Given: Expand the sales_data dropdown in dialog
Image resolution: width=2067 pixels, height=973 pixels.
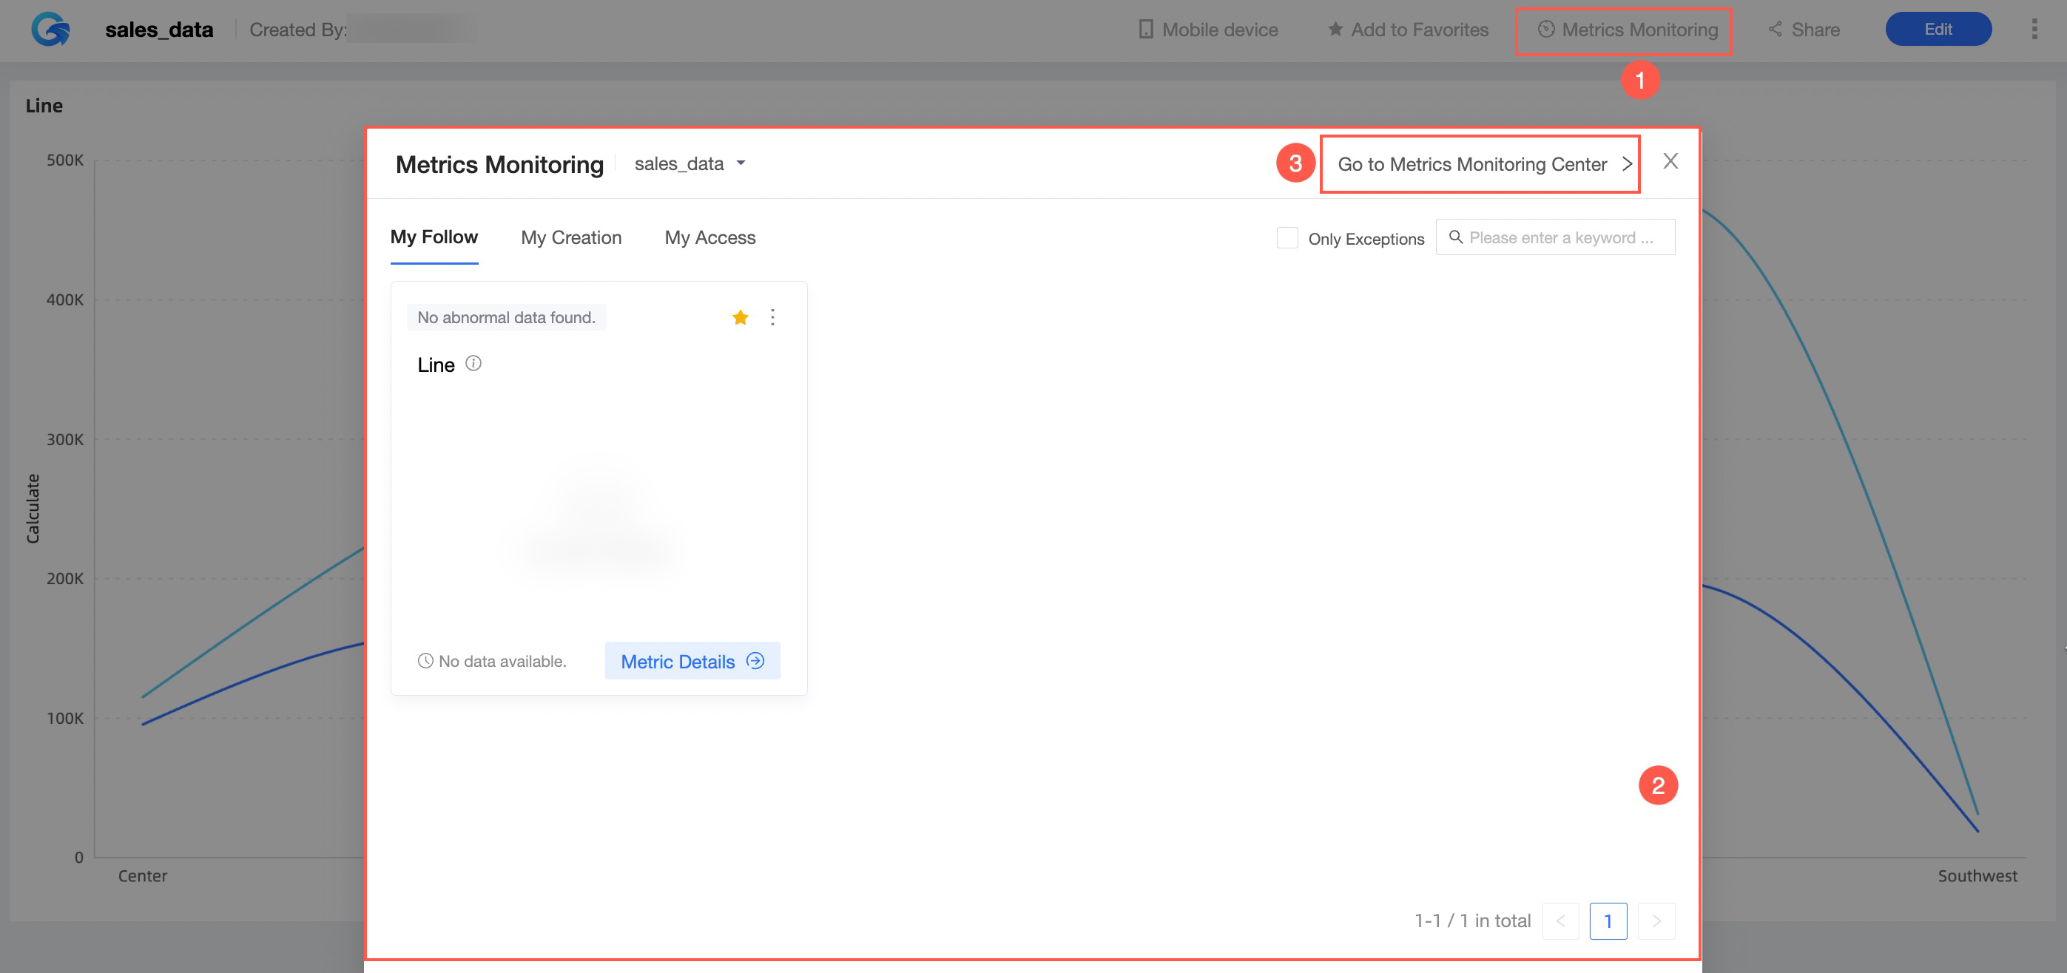Looking at the screenshot, I should [x=690, y=163].
